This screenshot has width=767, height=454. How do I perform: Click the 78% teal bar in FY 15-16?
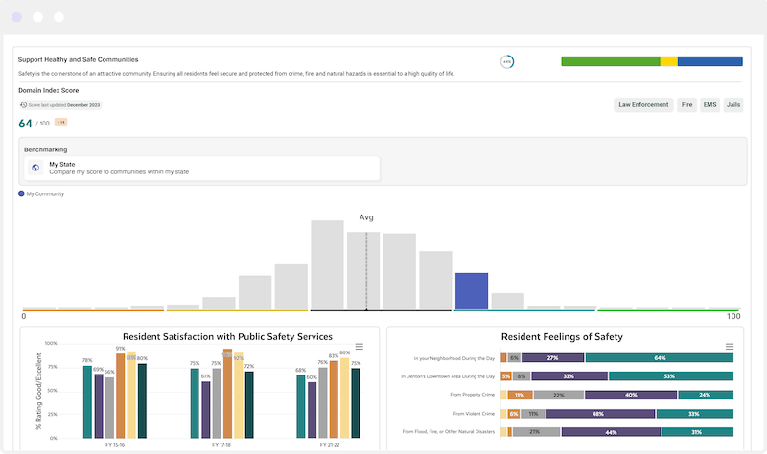(87, 401)
